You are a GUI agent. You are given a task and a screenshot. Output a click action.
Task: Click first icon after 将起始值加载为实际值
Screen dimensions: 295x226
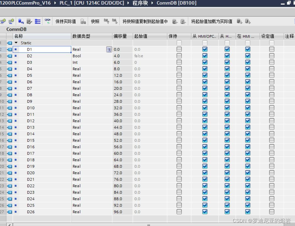coord(240,21)
